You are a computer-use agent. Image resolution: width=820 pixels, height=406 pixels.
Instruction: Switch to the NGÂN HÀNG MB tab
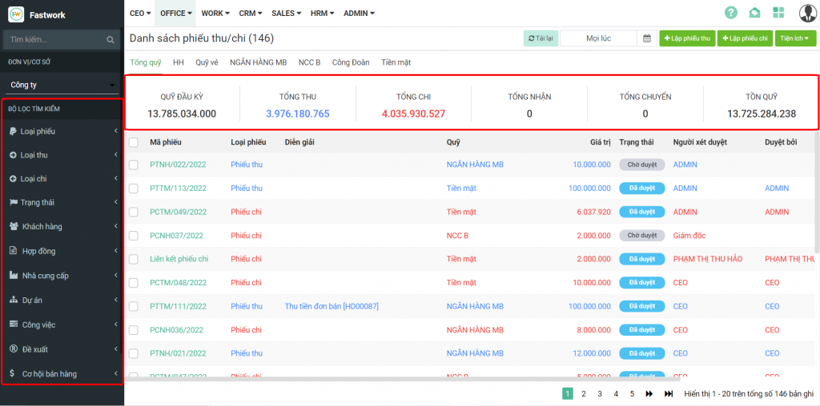pyautogui.click(x=258, y=62)
